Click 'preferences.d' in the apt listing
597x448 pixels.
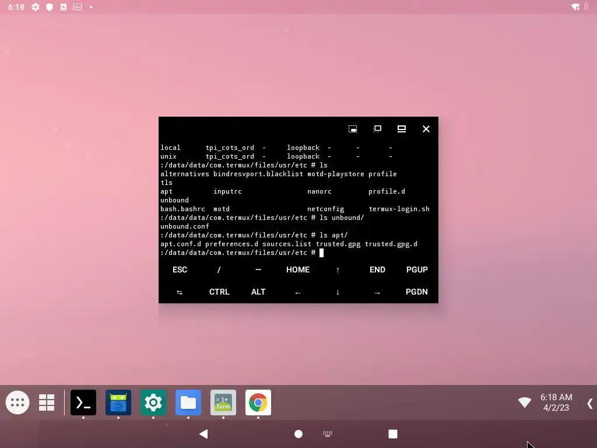click(x=231, y=244)
